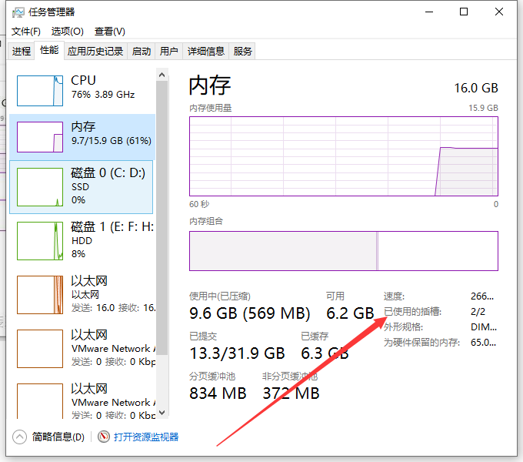Open the 选项(O) menu
This screenshot has width=523, height=462.
(x=67, y=32)
